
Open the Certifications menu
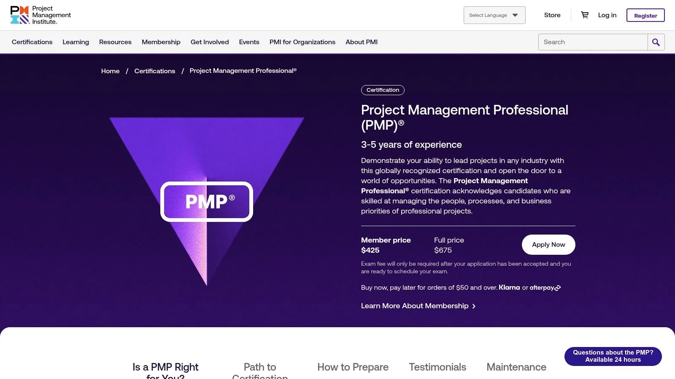[32, 42]
